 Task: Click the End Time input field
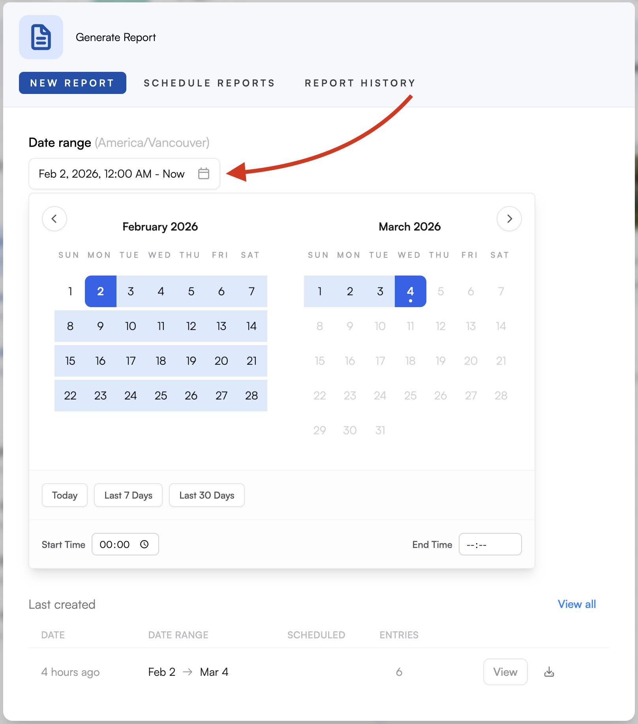click(490, 544)
